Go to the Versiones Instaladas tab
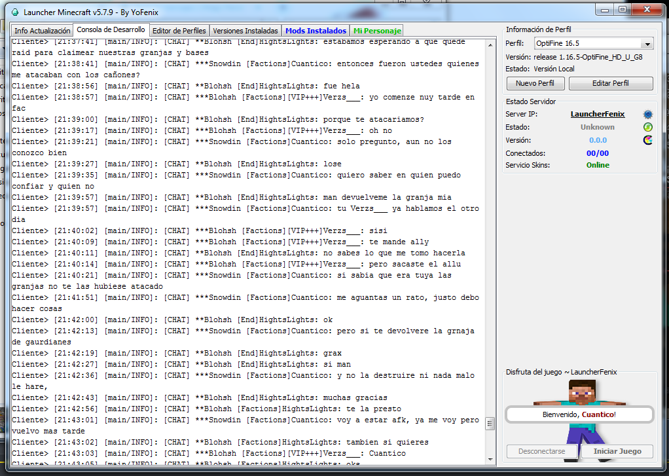 click(245, 31)
